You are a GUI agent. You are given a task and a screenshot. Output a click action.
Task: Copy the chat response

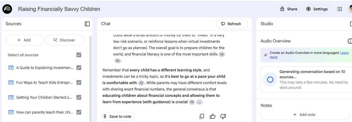tap(202, 116)
